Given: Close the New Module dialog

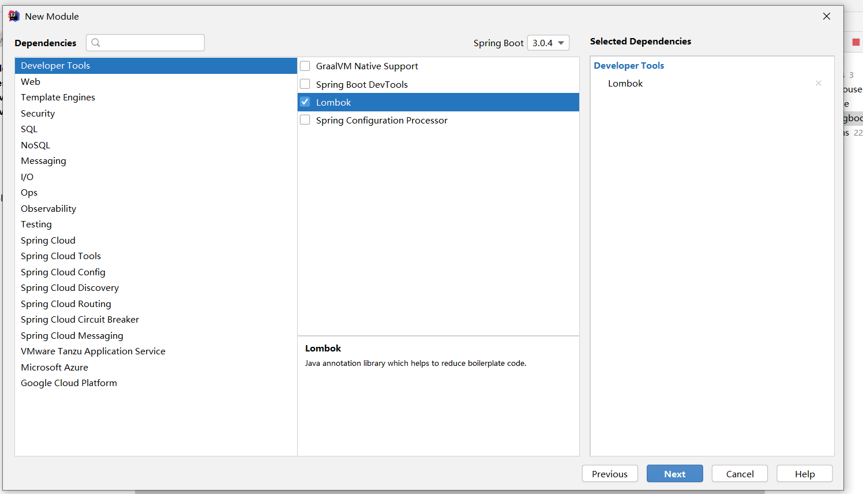Looking at the screenshot, I should 826,16.
